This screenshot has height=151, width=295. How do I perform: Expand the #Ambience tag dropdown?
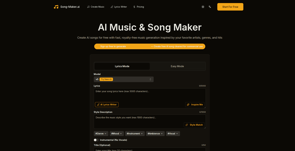tap(155, 134)
